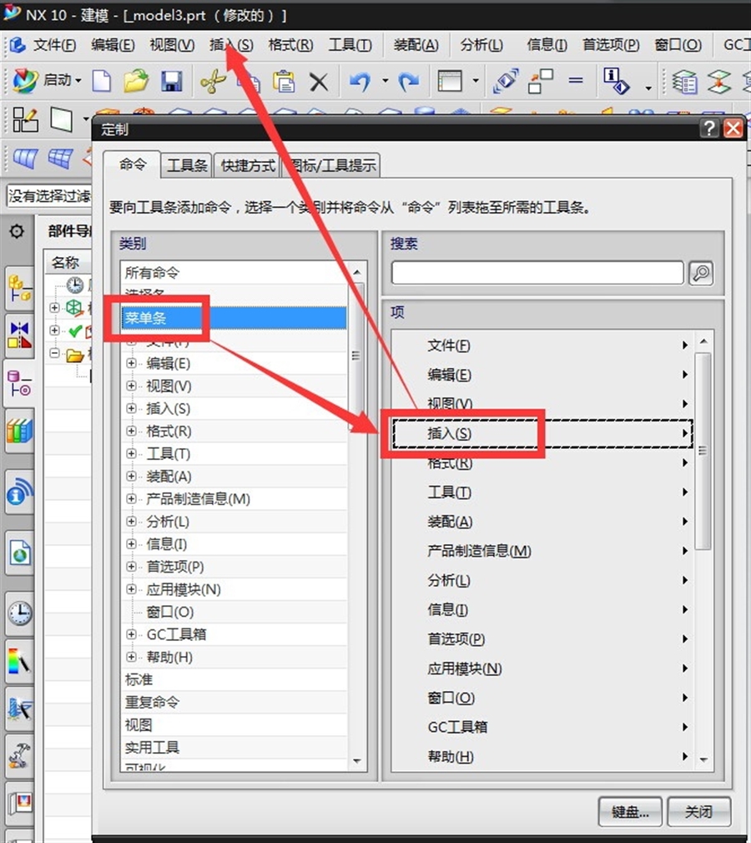The height and width of the screenshot is (843, 751).
Task: Click the command finder window icon in toolbar
Action: tap(450, 82)
